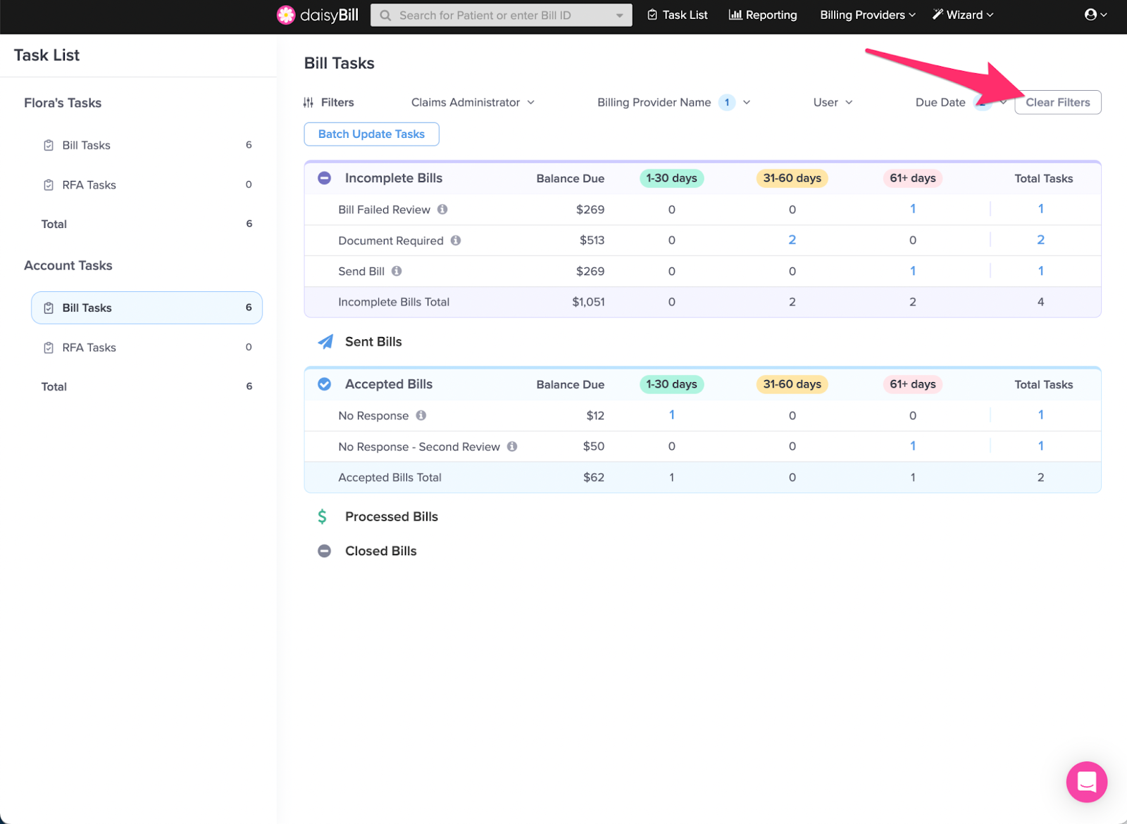Collapse the Incomplete Bills section
Screen dimensions: 1127x824
tap(324, 178)
